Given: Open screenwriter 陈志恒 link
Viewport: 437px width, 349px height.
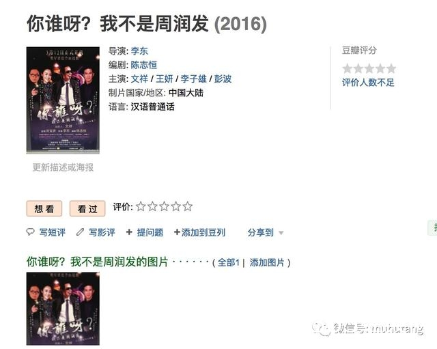Looking at the screenshot, I should (x=144, y=65).
